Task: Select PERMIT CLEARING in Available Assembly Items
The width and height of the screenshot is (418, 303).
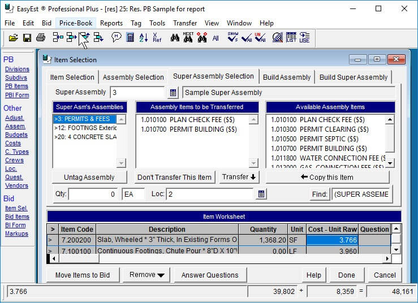Action: (320, 129)
